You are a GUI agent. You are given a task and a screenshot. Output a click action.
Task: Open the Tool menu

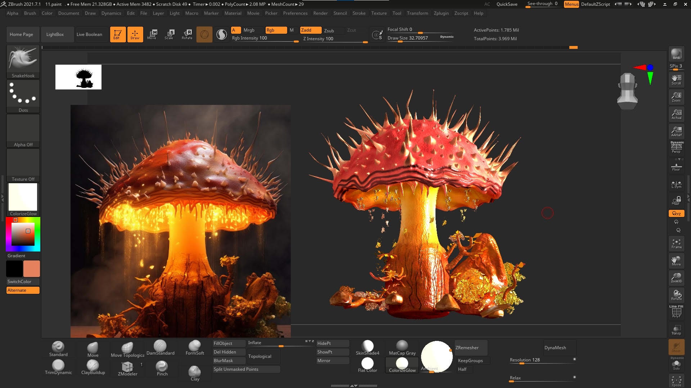[x=397, y=13]
